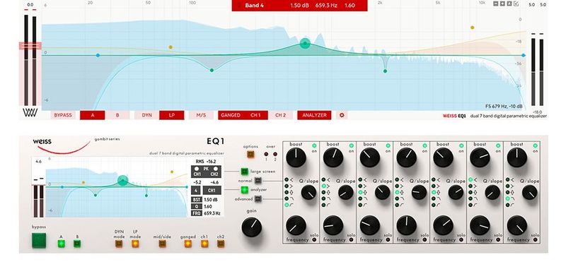Screen dimensions: 566x262
Task: Toggle band 6 'on' LED
Action: point(499,145)
